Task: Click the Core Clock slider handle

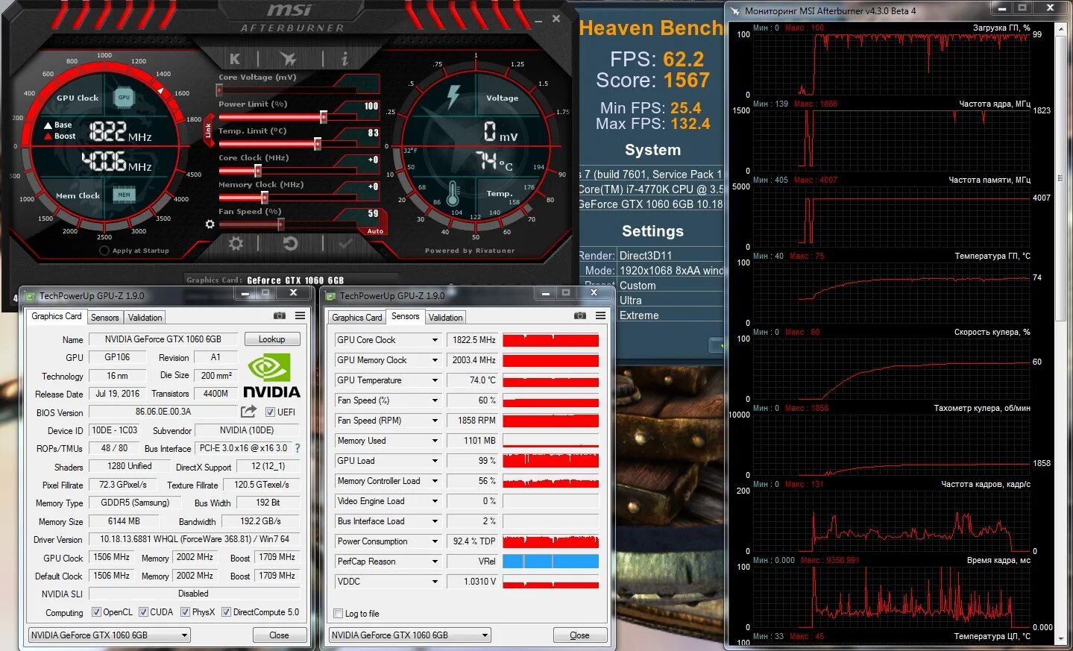Action: click(258, 171)
